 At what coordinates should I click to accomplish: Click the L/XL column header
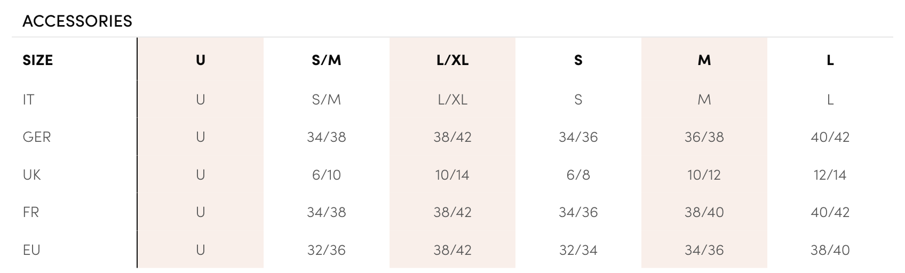[452, 60]
